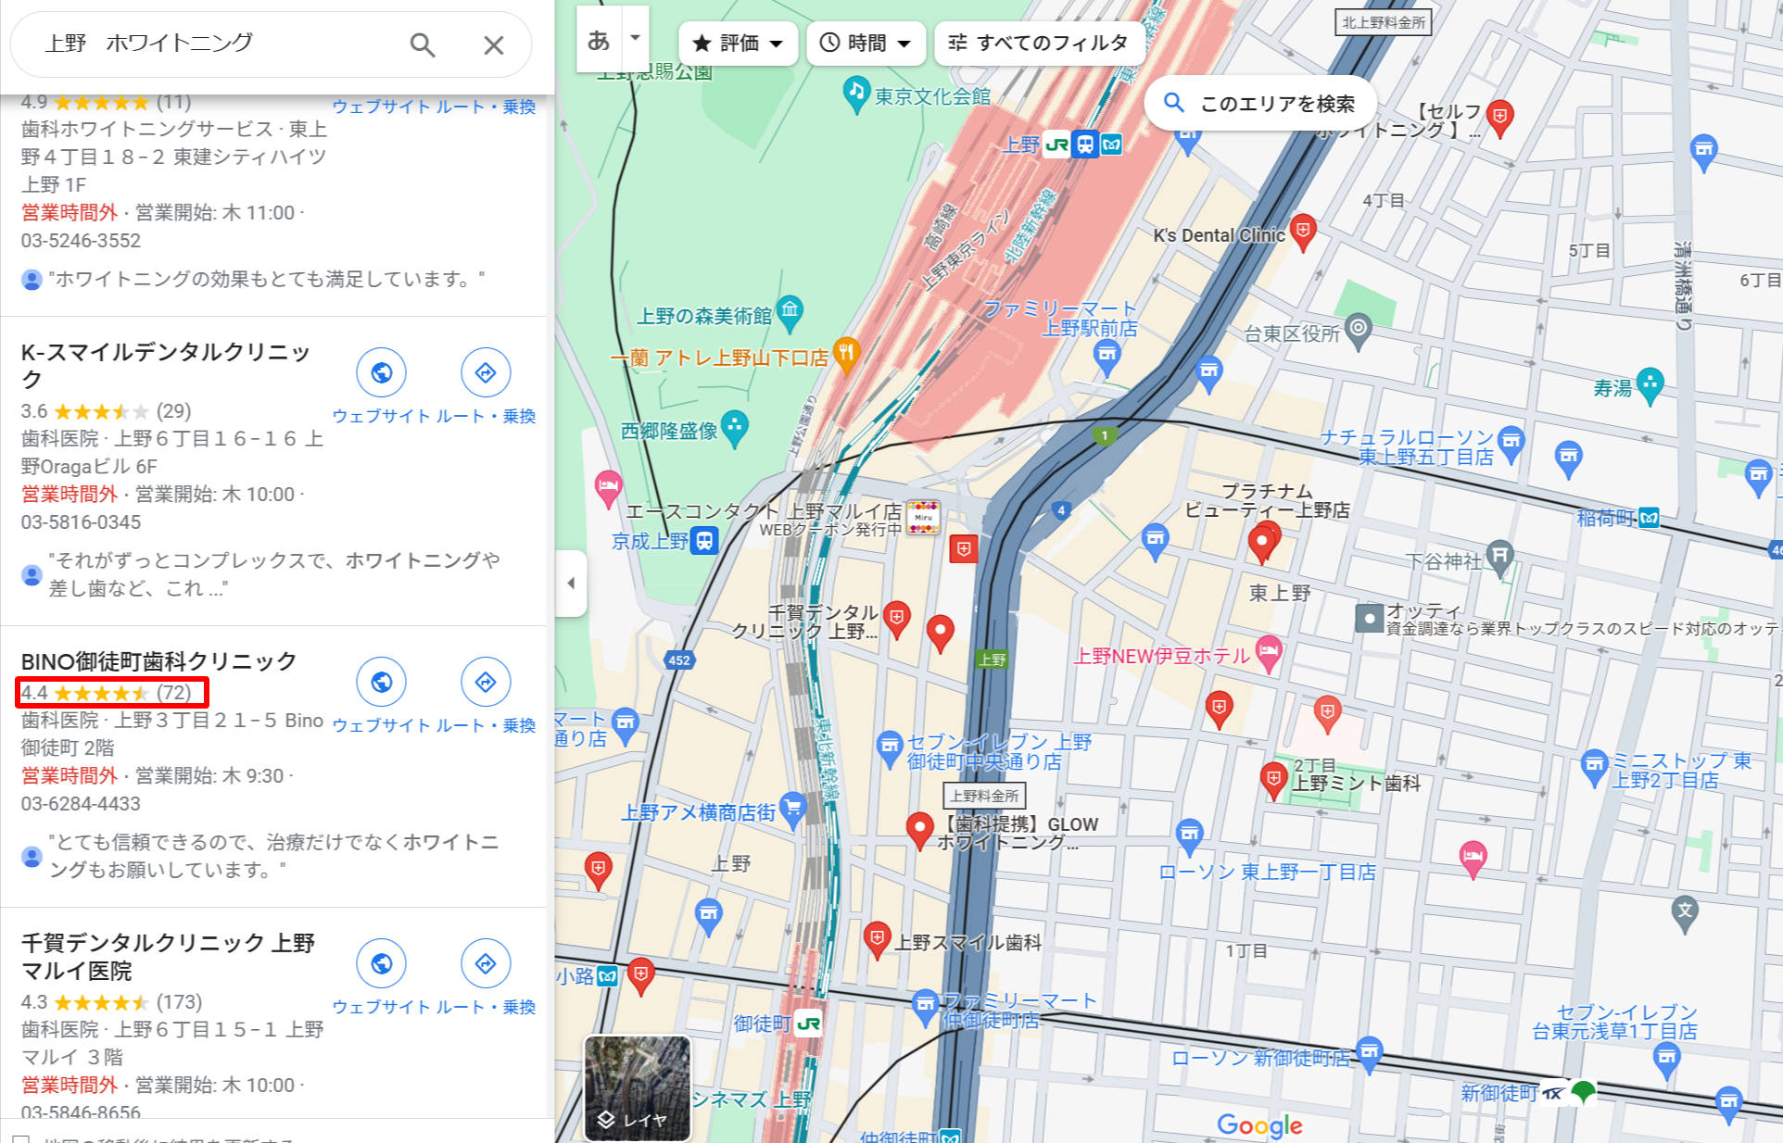Click the あ input mode button
The height and width of the screenshot is (1143, 1783).
pos(599,39)
